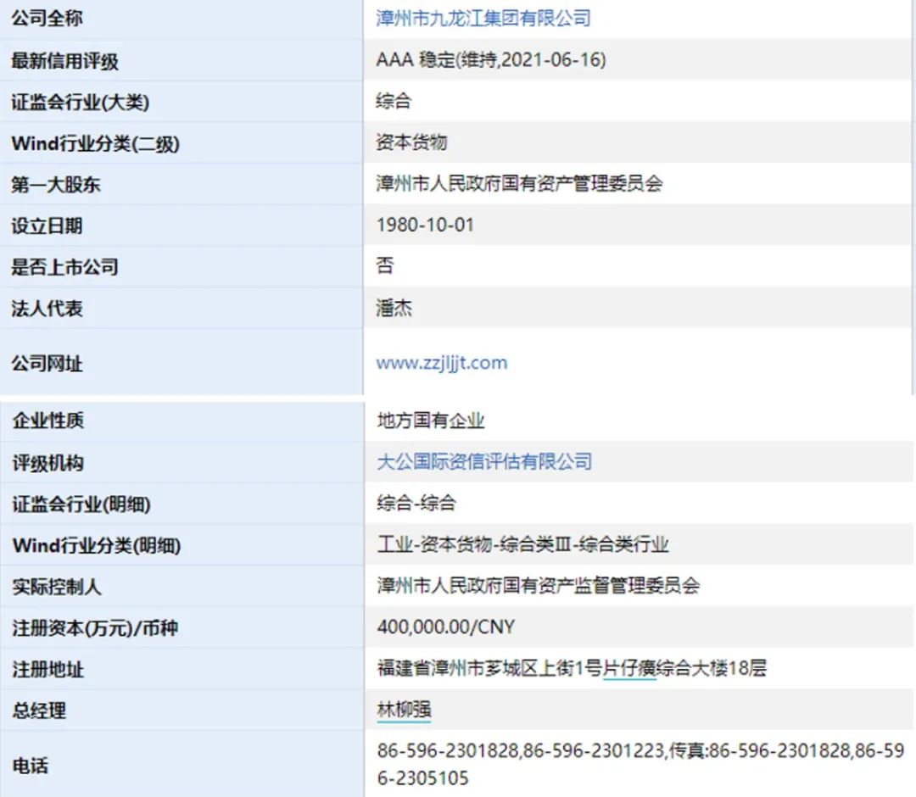916x797 pixels.
Task: Select 漳州市人民政府国有资产管理委员会 shareholder value
Action: (x=519, y=184)
